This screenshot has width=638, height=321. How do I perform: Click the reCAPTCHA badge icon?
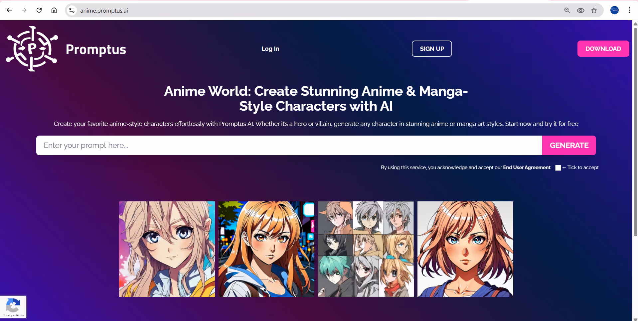(x=13, y=305)
